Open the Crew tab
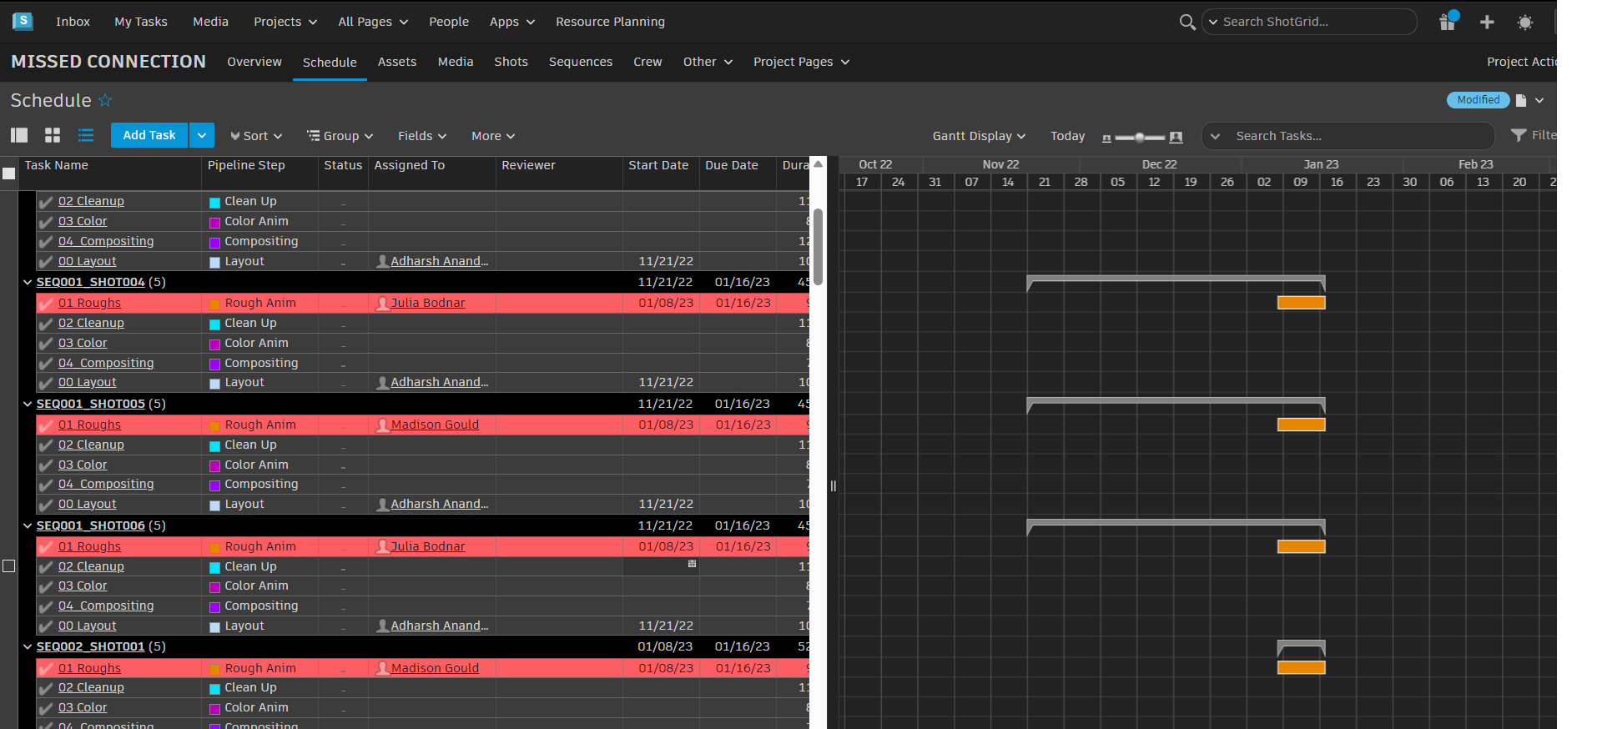This screenshot has height=729, width=1602. click(x=647, y=62)
